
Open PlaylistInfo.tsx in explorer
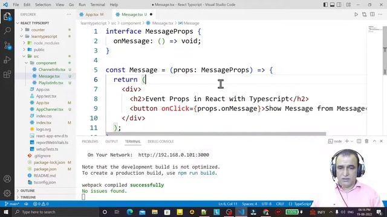(x=51, y=83)
